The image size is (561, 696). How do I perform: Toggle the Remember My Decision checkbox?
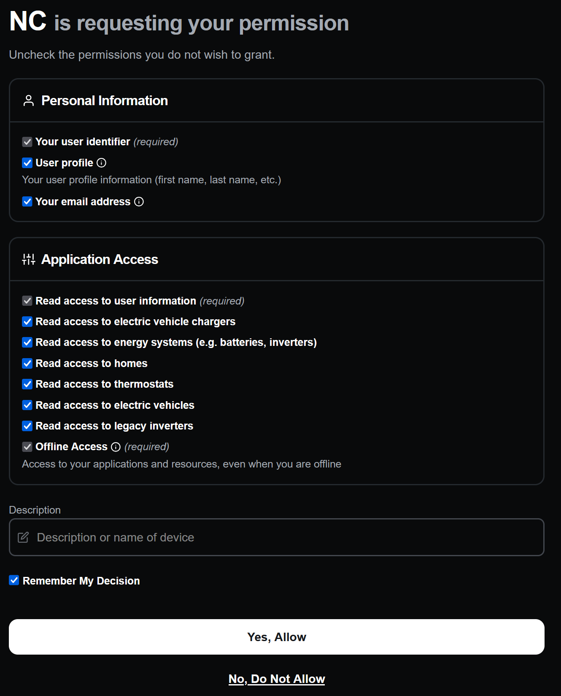[14, 581]
